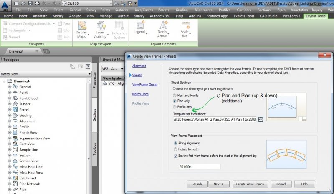334x194 pixels.
Task: Go to the Alignment wizard page
Action: pyautogui.click(x=139, y=66)
